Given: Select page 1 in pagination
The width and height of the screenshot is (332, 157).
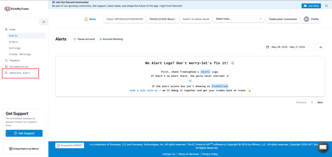Looking at the screenshot, I should coord(312,102).
